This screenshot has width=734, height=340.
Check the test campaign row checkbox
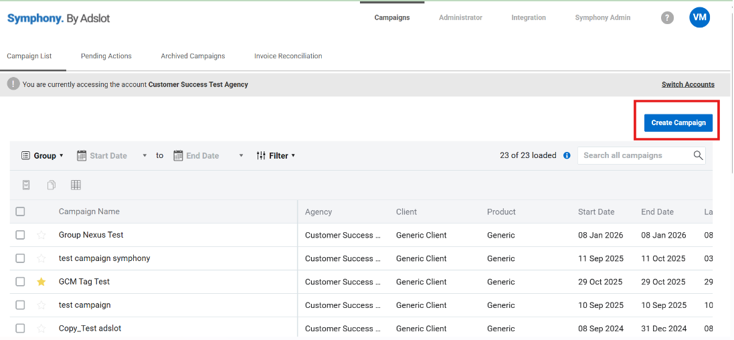coord(20,305)
